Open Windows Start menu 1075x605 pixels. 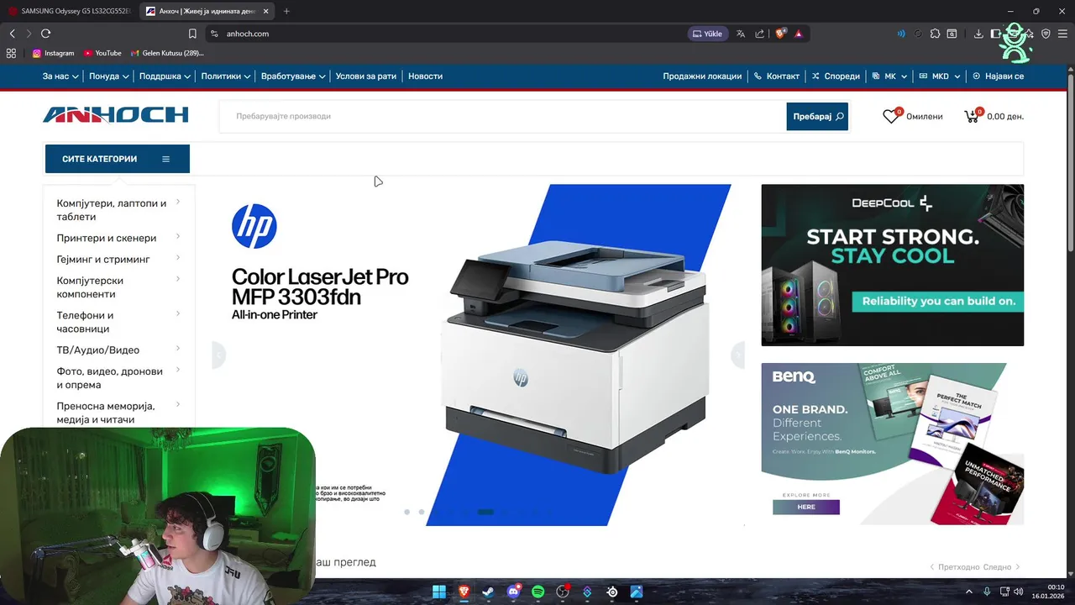pos(439,592)
